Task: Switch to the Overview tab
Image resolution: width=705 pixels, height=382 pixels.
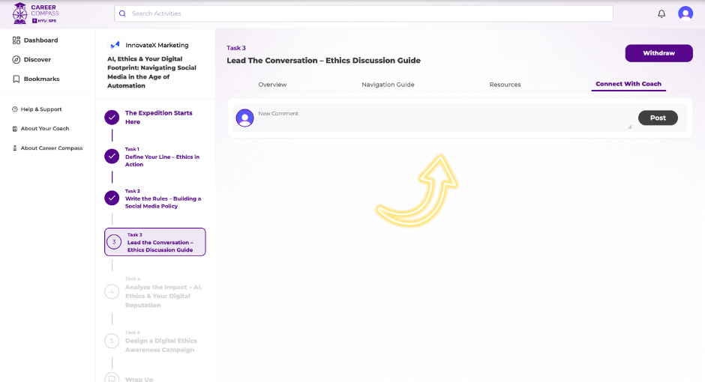Action: [x=272, y=85]
